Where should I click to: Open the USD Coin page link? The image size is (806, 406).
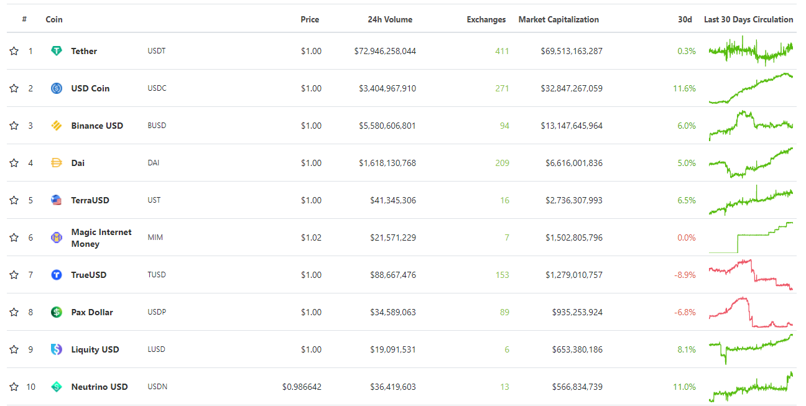pos(90,88)
